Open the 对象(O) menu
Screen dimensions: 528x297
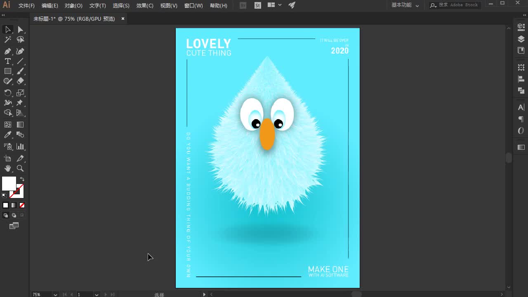pyautogui.click(x=73, y=6)
